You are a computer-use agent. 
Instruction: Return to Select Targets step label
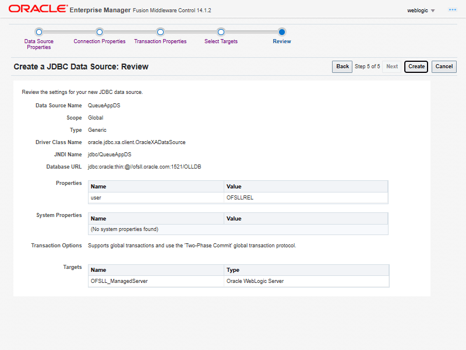point(221,41)
